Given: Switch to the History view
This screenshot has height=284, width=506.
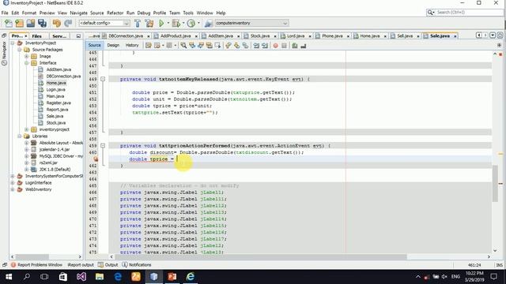Looking at the screenshot, I should click(132, 46).
